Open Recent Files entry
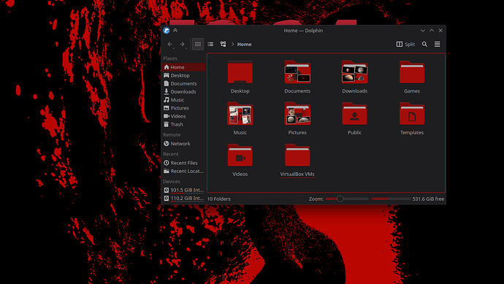This screenshot has width=504, height=284. tap(183, 163)
